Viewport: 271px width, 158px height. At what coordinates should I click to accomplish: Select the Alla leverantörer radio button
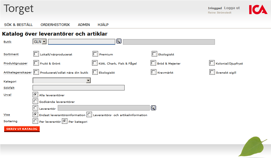pos(35,95)
